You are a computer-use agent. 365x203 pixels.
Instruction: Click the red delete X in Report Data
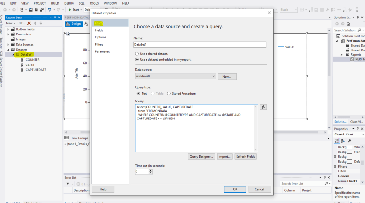pos(29,23)
